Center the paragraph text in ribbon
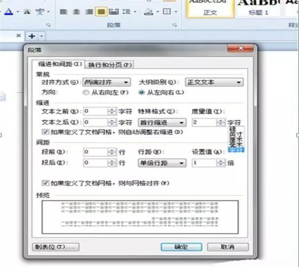Viewport: 299px width, 267px height. tap(76, 12)
